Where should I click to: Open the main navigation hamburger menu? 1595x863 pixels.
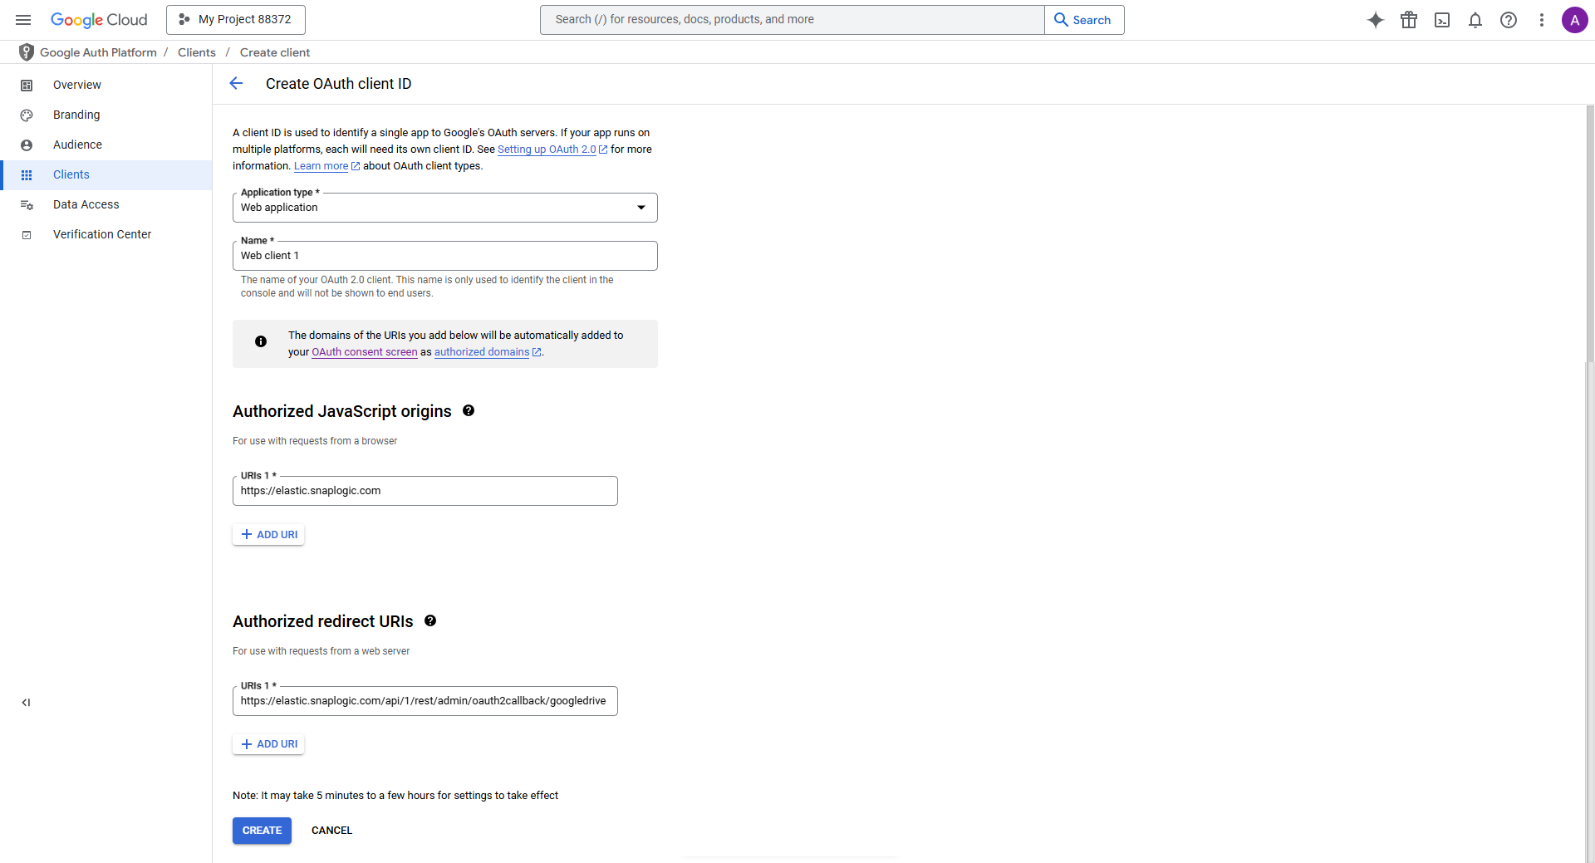coord(23,20)
